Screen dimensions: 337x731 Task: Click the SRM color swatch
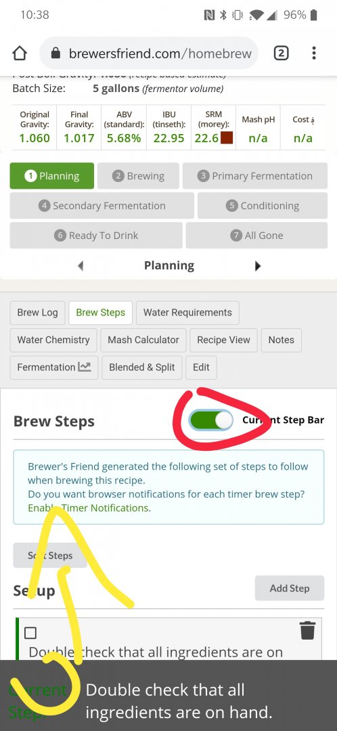[x=227, y=138]
